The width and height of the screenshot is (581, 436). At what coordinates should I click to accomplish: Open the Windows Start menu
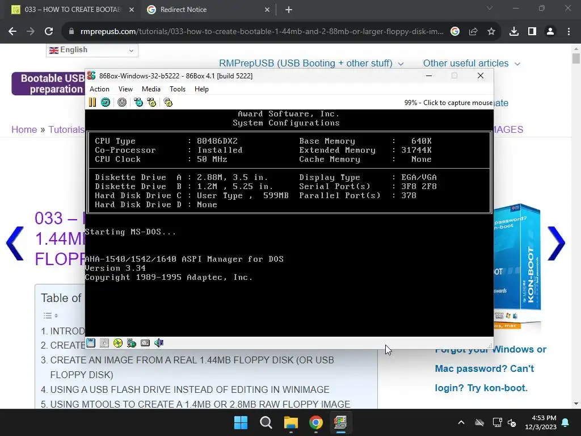pos(241,422)
